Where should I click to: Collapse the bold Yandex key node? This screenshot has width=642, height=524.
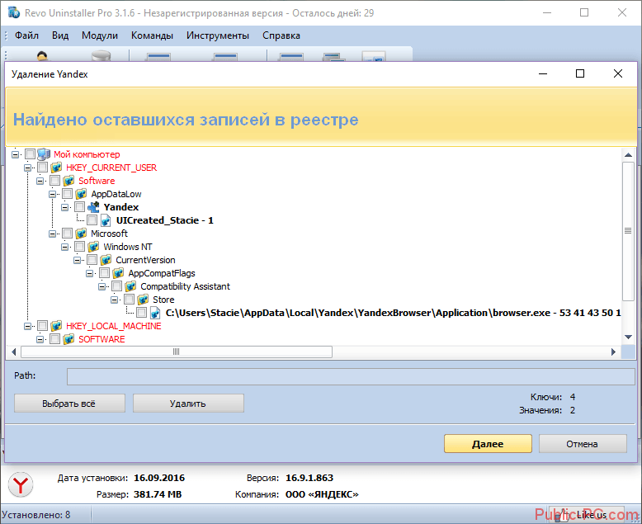click(64, 207)
